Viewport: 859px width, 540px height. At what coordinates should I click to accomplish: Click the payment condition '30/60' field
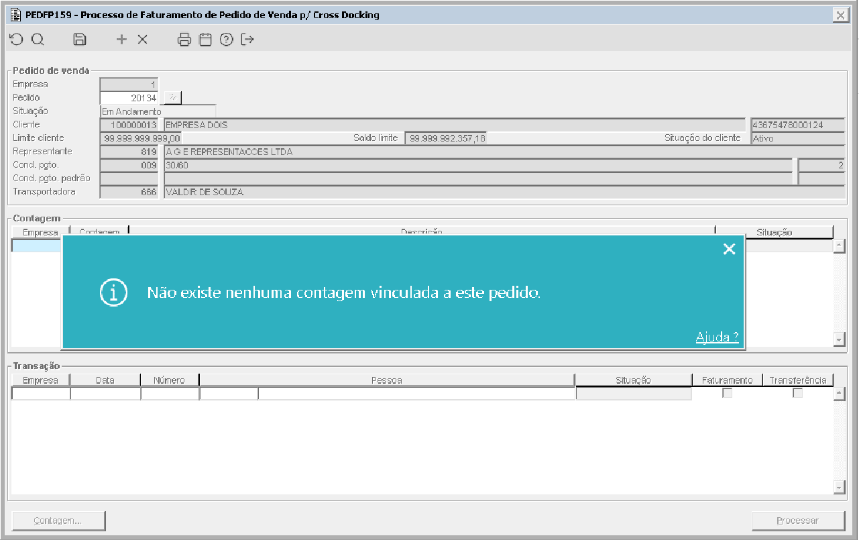(x=478, y=165)
